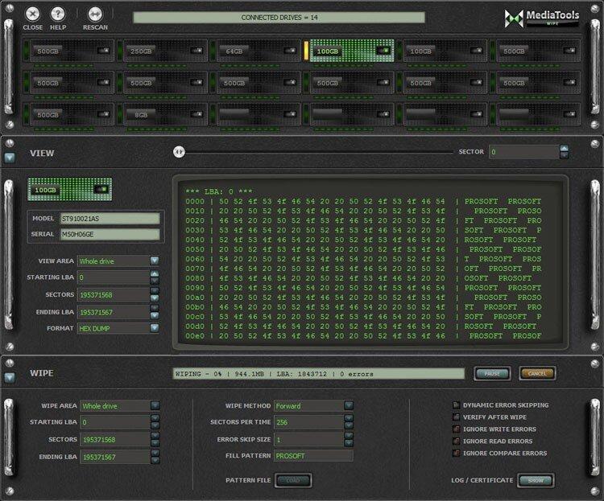
Task: Open the View Area dropdown
Action: coord(154,261)
